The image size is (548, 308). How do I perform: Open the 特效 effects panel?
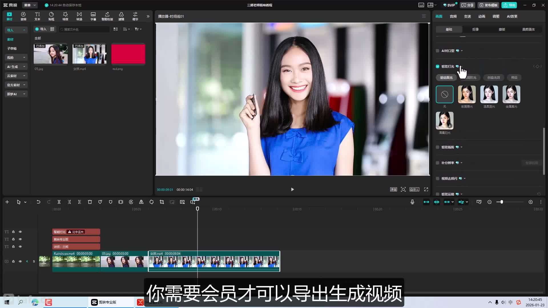coord(65,16)
